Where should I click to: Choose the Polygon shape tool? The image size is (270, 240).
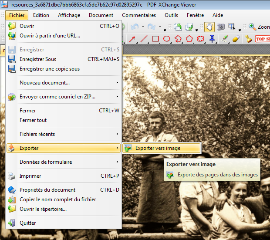click(189, 39)
